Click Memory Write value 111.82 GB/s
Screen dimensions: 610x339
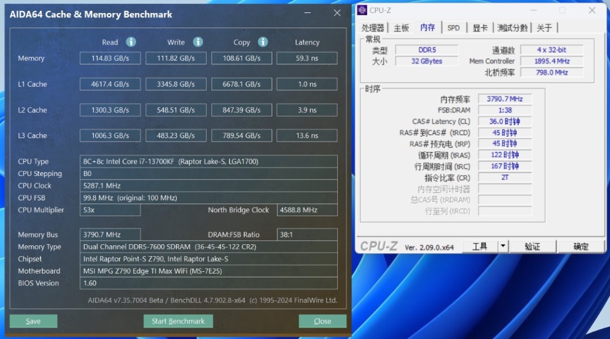176,58
